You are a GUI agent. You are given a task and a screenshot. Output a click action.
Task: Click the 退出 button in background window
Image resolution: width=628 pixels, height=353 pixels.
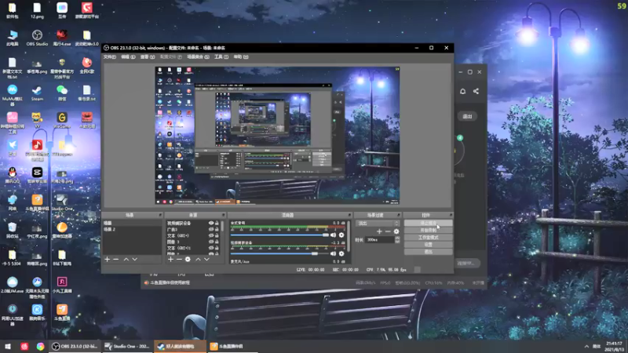(467, 116)
